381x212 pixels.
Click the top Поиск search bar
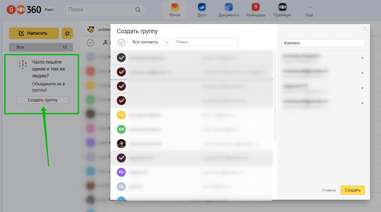pos(105,10)
